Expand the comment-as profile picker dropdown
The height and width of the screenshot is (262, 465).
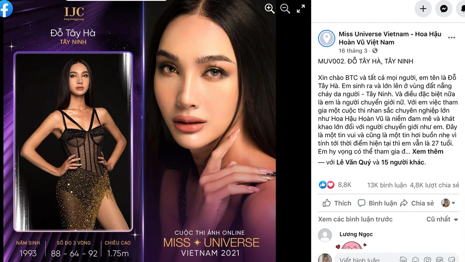click(x=448, y=203)
